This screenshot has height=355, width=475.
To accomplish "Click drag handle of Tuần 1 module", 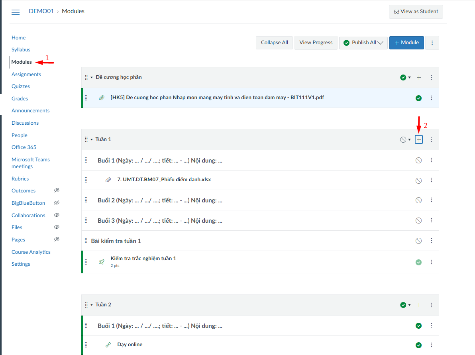I will coord(86,139).
